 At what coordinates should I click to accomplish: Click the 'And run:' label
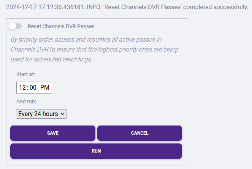pos(26,101)
